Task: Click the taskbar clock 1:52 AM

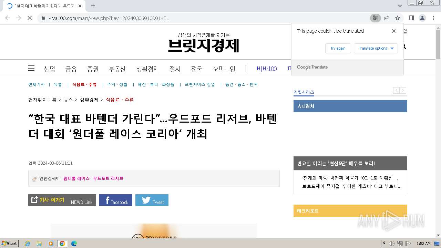Action: [x=423, y=244]
